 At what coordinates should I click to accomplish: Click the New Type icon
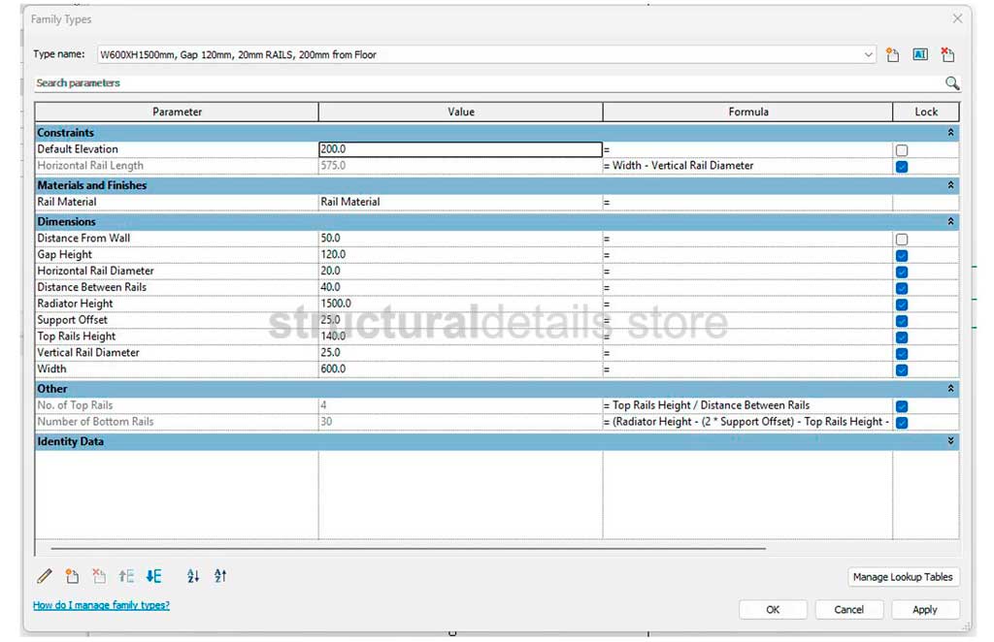(893, 55)
